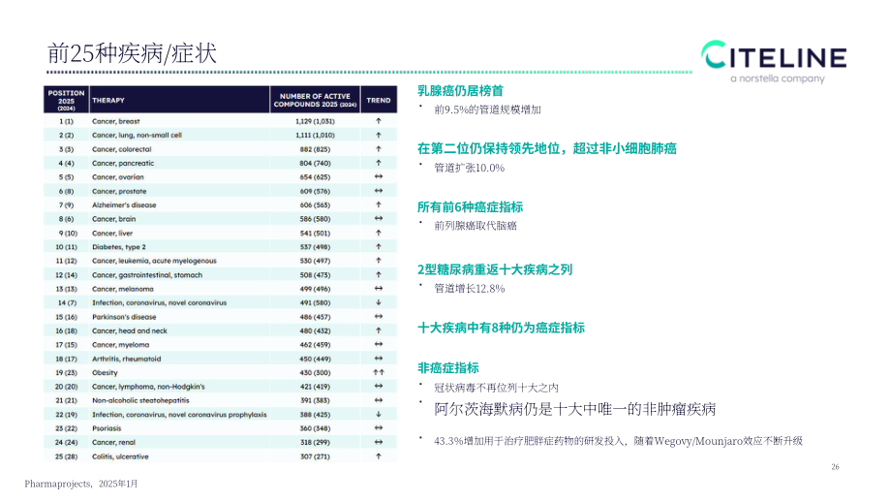Screen dimensions: 891x502
Task: Click the value '430 (300)'
Action: [315, 372]
